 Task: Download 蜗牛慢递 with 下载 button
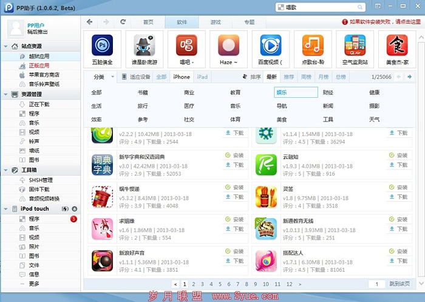(x=235, y=197)
